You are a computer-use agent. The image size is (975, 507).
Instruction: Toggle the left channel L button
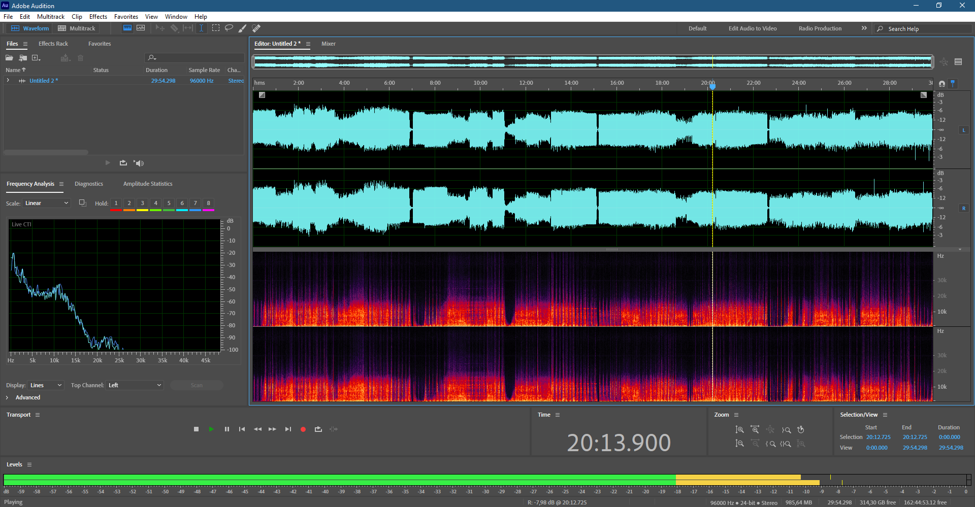963,130
